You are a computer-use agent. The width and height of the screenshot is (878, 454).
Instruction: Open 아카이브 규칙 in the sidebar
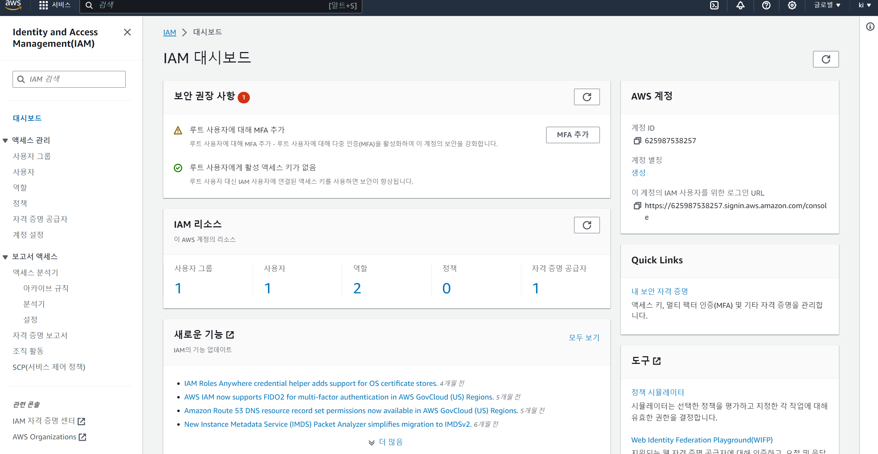(x=46, y=288)
